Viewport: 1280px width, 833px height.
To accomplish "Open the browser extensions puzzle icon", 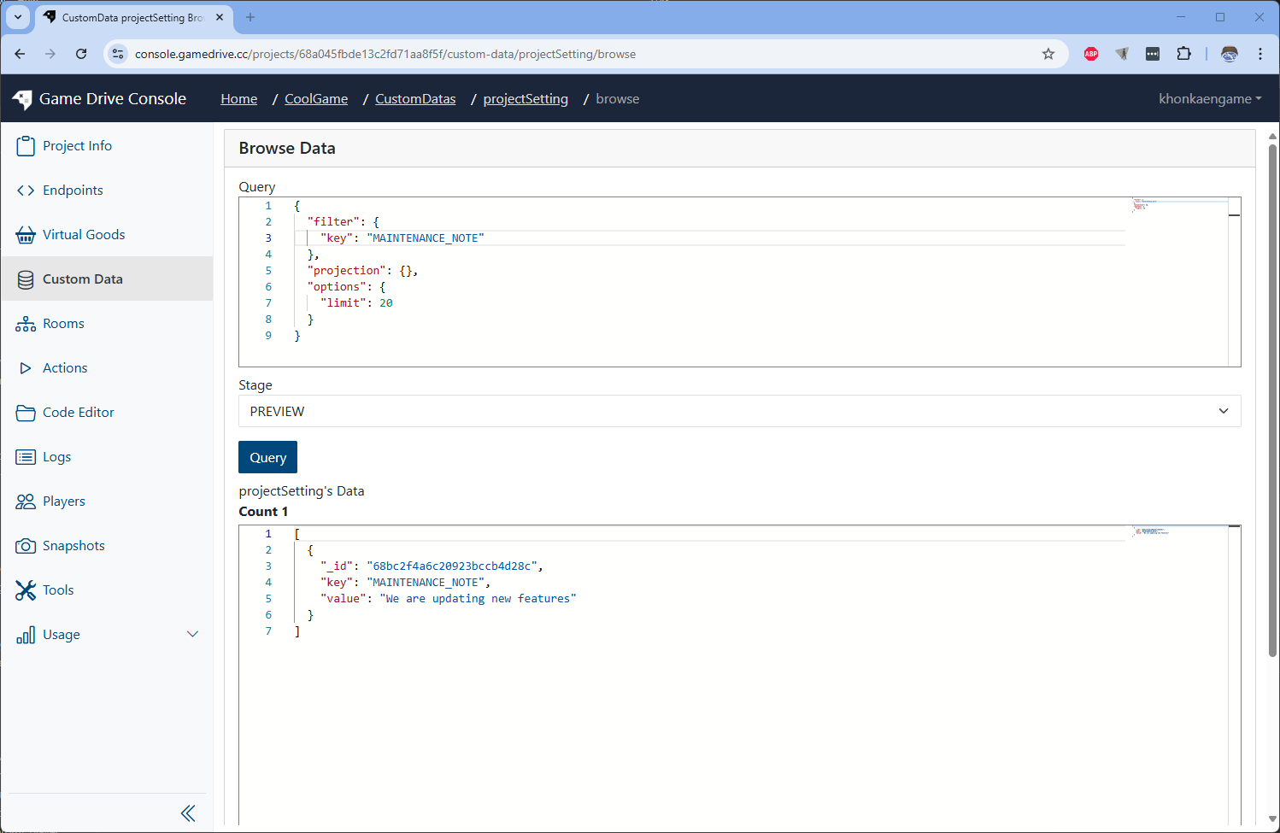I will pyautogui.click(x=1183, y=54).
